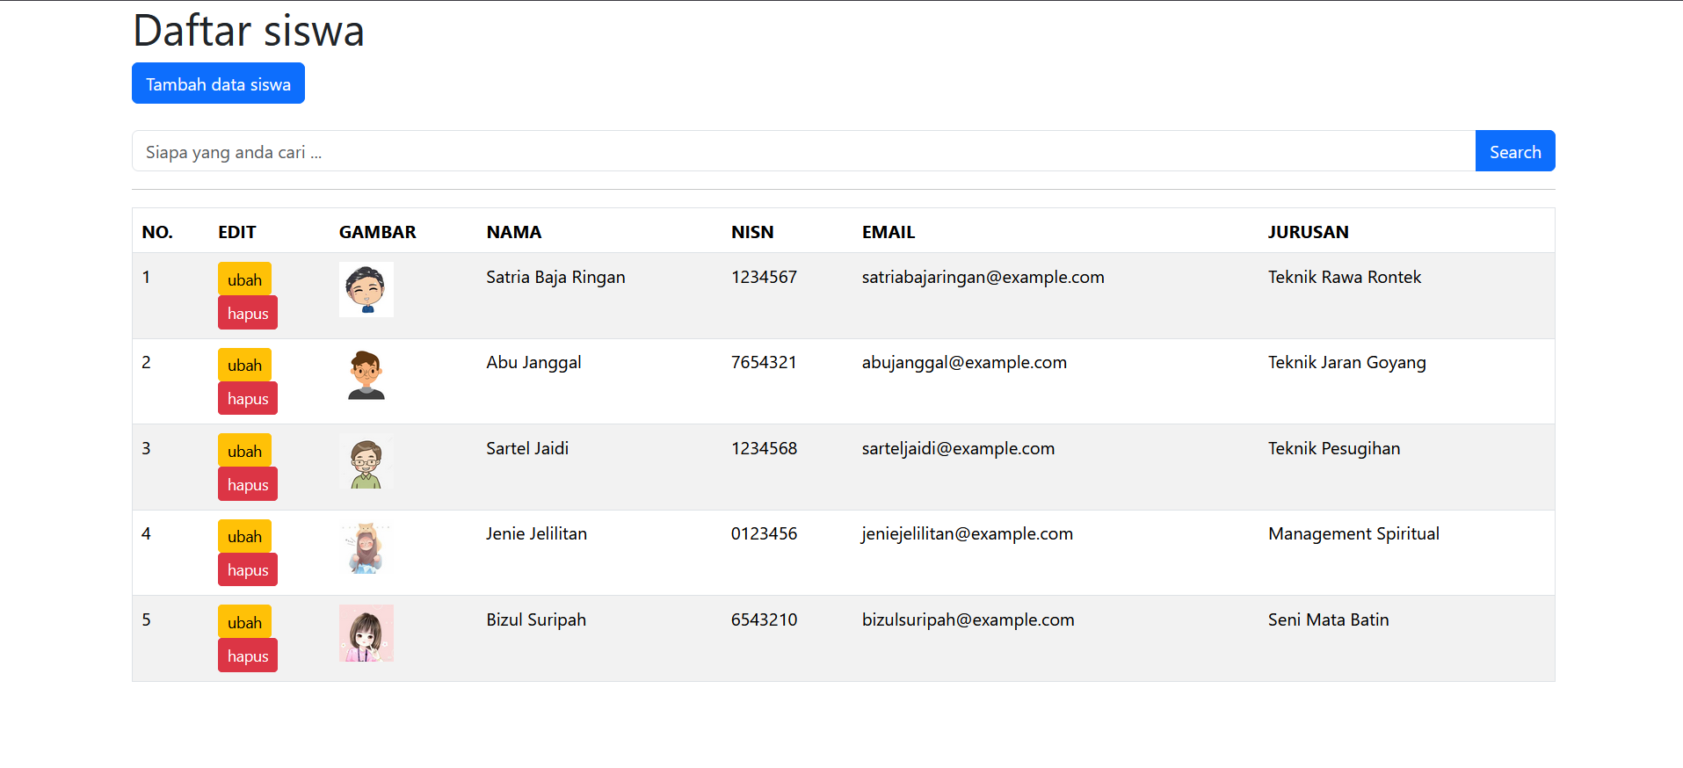The width and height of the screenshot is (1683, 768).
Task: Open Jenie Jelilitan's profile picture
Action: pos(366,547)
